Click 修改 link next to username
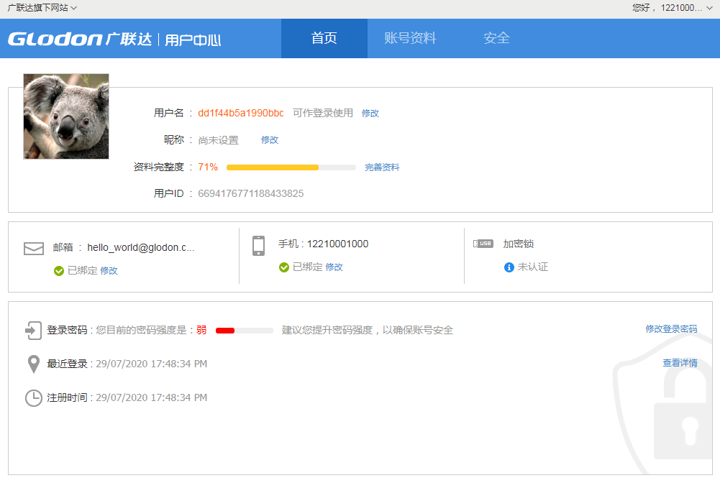Screen dimensions: 720x483 (x=370, y=114)
